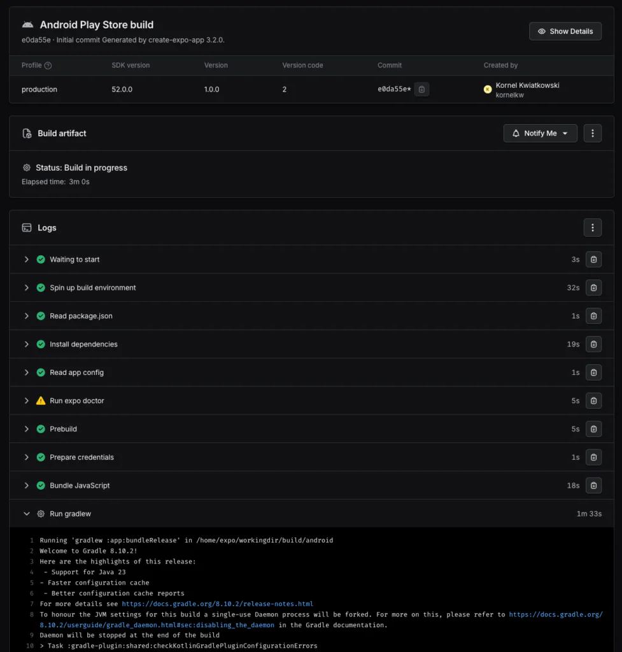Viewport: 622px width, 652px height.
Task: Click the Run expo doctor warning icon
Action: point(41,401)
